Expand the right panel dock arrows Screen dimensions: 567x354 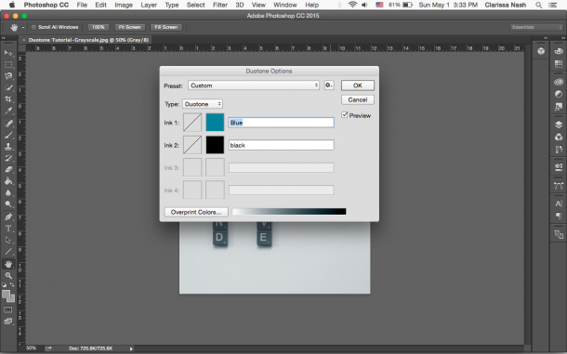(563, 37)
